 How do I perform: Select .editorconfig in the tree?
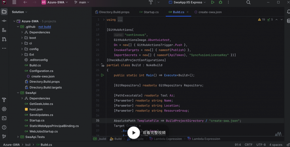pyautogui.click(x=38, y=60)
